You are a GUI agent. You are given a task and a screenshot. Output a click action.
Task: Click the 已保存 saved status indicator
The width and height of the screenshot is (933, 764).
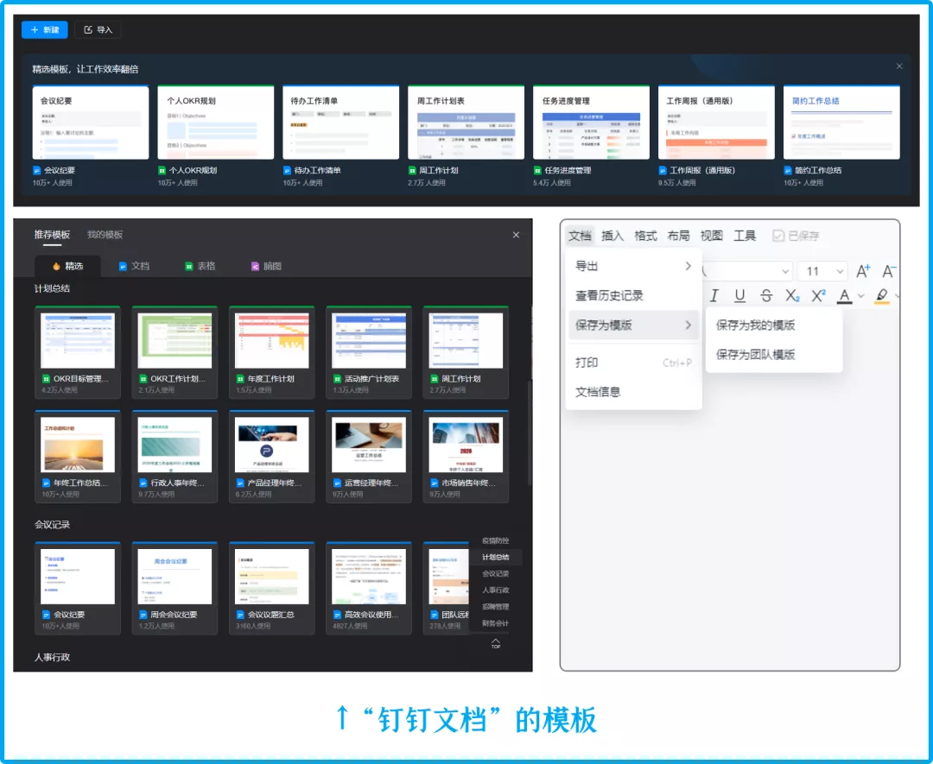[x=796, y=236]
